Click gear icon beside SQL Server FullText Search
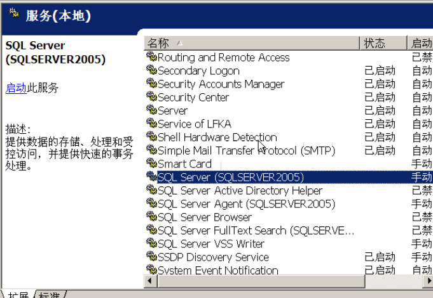The width and height of the screenshot is (433, 298). pyautogui.click(x=151, y=230)
